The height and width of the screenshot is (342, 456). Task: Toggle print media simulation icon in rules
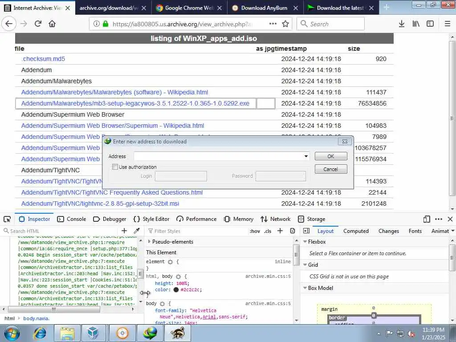point(293,231)
